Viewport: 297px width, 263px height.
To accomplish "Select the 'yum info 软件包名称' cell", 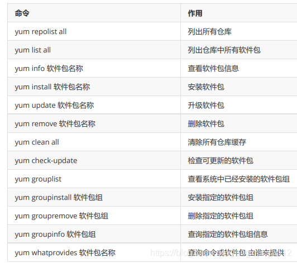I will click(94, 68).
